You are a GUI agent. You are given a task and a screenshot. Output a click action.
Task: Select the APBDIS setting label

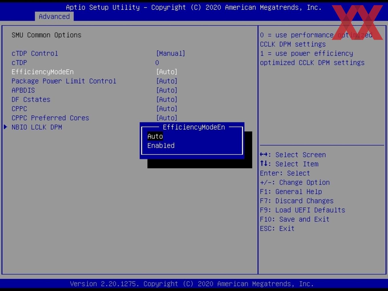click(23, 90)
